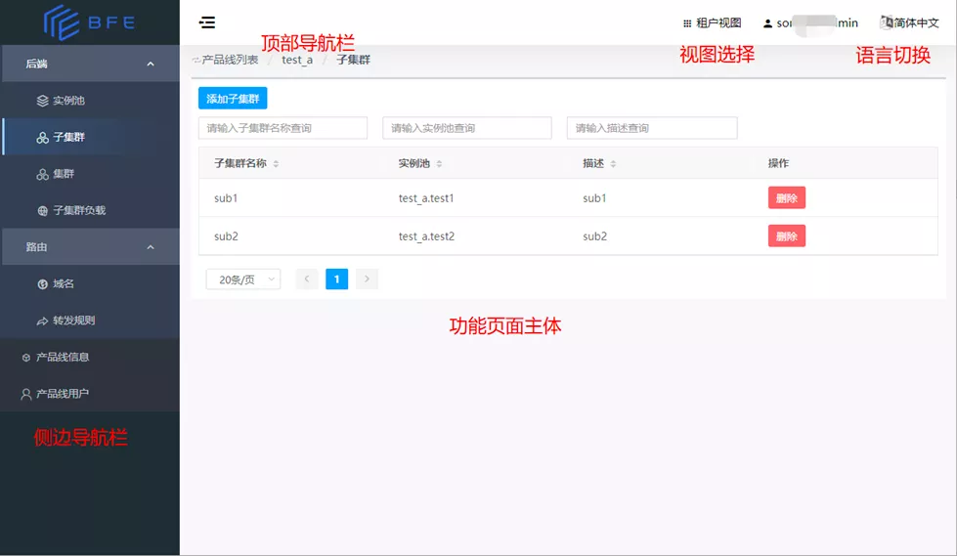Click the sub1 name cell

click(x=226, y=198)
